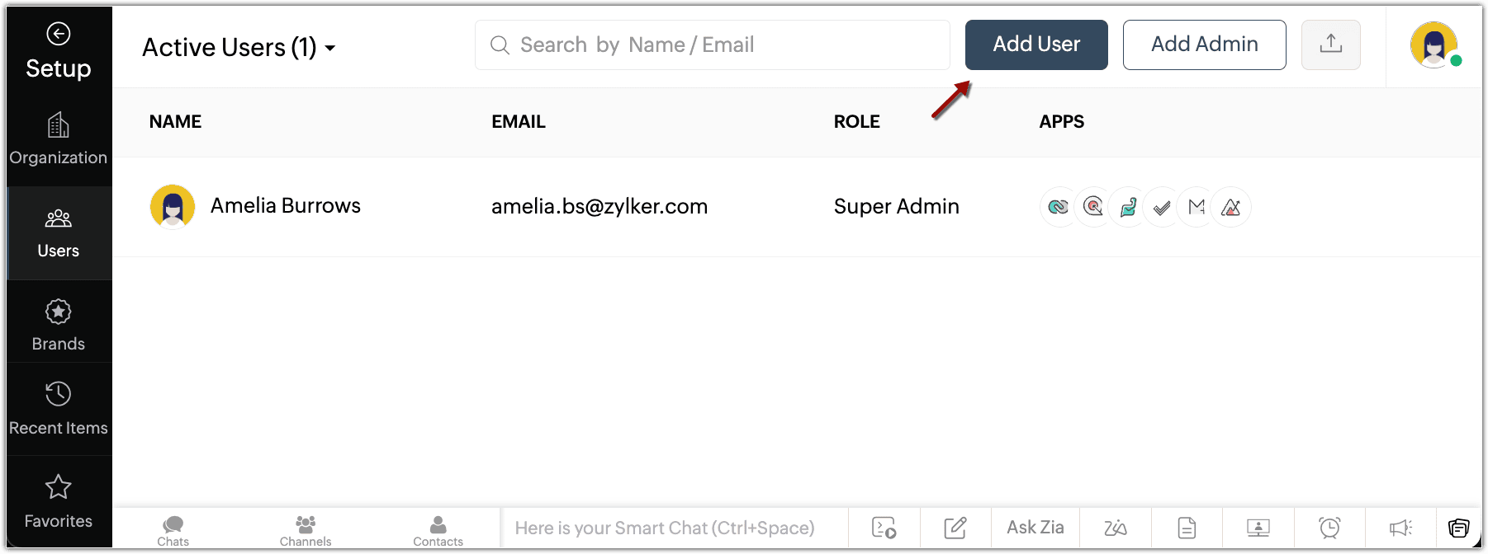Click the Add Admin button
Image resolution: width=1488 pixels, height=554 pixels.
[1204, 45]
